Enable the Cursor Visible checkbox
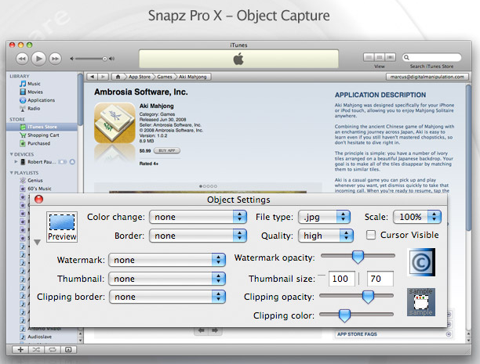The height and width of the screenshot is (364, 480). pyautogui.click(x=371, y=235)
